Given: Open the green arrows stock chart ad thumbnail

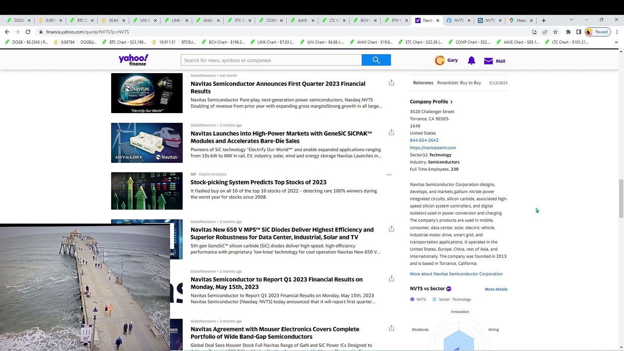Looking at the screenshot, I should point(147,191).
